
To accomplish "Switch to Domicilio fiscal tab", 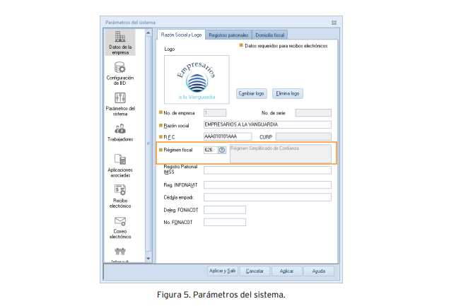I will (269, 35).
